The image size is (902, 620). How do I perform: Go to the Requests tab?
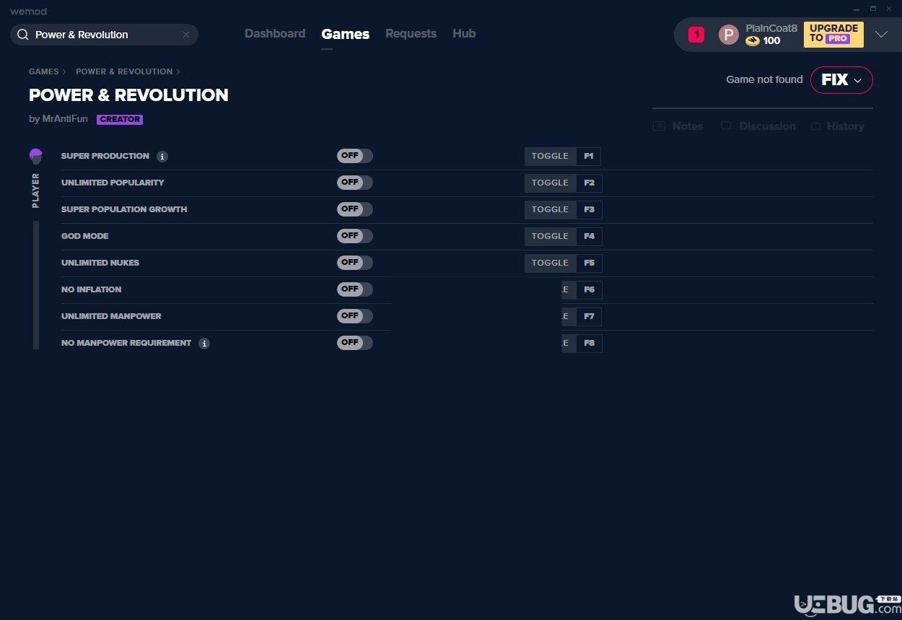point(411,34)
